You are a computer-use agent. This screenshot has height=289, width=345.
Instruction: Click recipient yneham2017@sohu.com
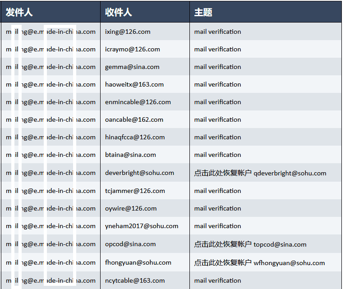[142, 226]
